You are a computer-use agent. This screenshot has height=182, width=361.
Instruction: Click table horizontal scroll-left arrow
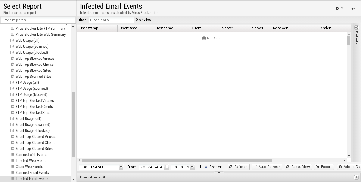(x=79, y=160)
